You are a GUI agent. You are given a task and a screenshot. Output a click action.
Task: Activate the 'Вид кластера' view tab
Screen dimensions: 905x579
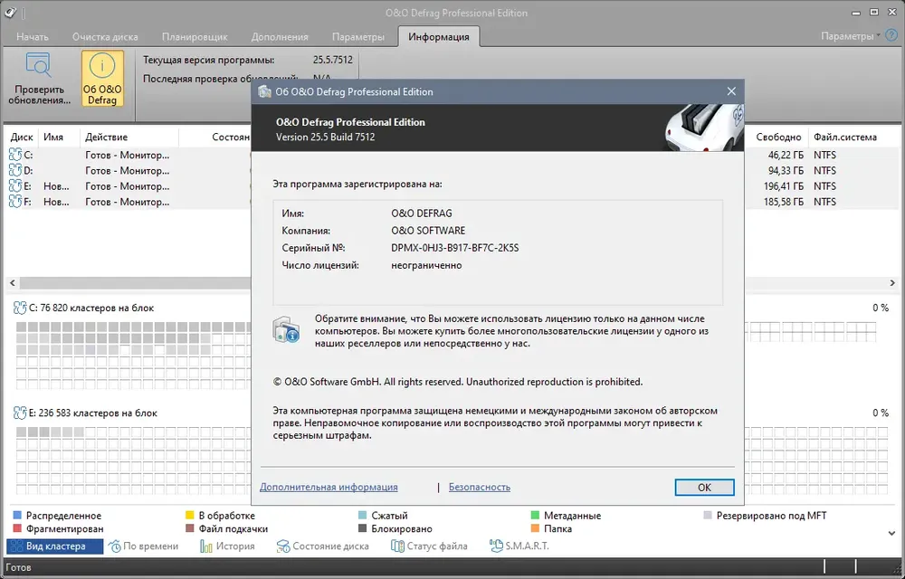[x=55, y=546]
